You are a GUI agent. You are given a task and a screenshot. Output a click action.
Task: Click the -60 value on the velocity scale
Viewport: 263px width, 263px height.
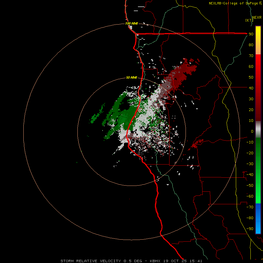click(x=250, y=196)
